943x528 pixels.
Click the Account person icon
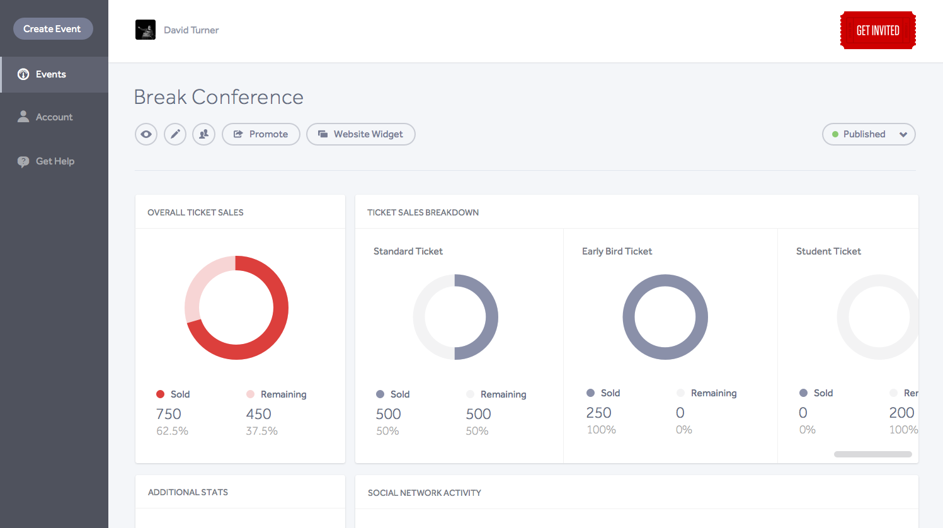(23, 117)
